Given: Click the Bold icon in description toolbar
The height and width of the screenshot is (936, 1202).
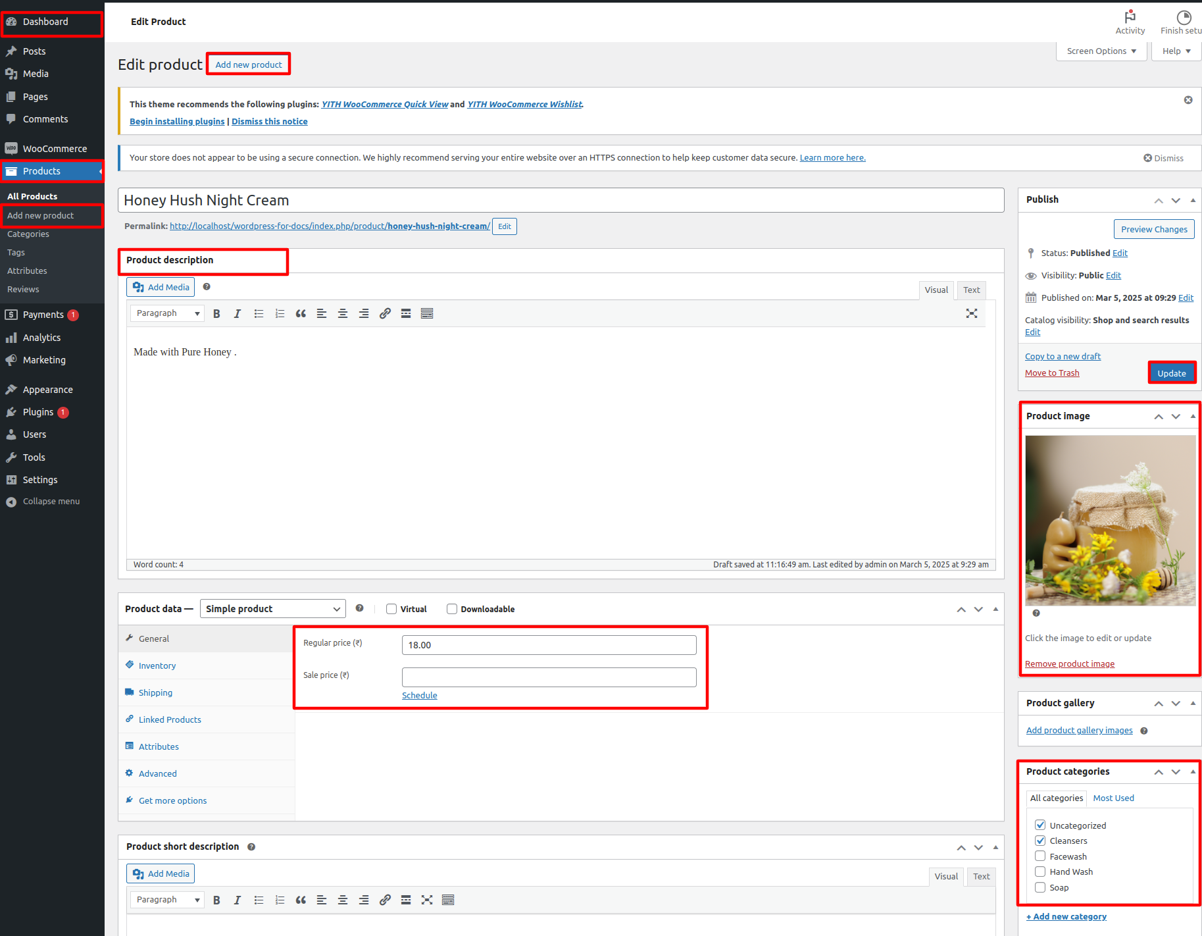Looking at the screenshot, I should pyautogui.click(x=216, y=314).
